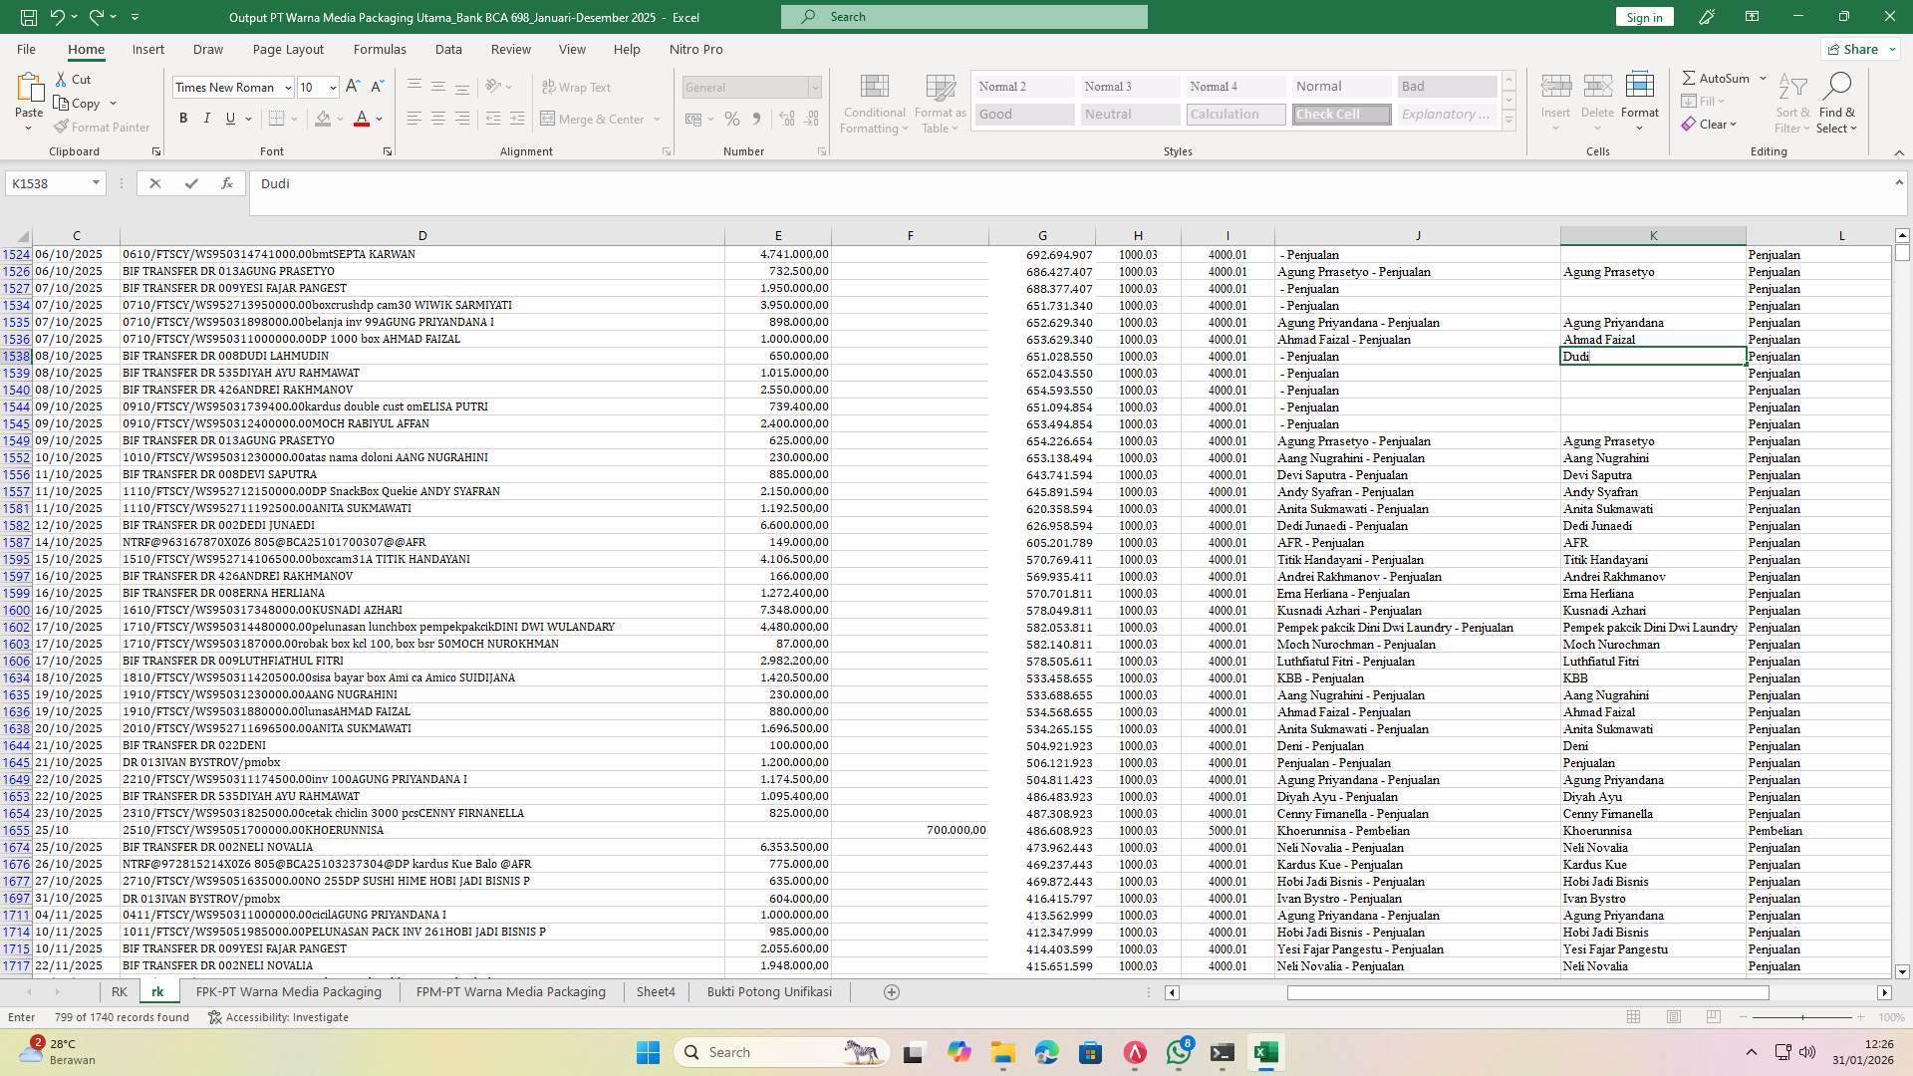This screenshot has width=1913, height=1076.
Task: Toggle italic formatting
Action: coord(206,118)
